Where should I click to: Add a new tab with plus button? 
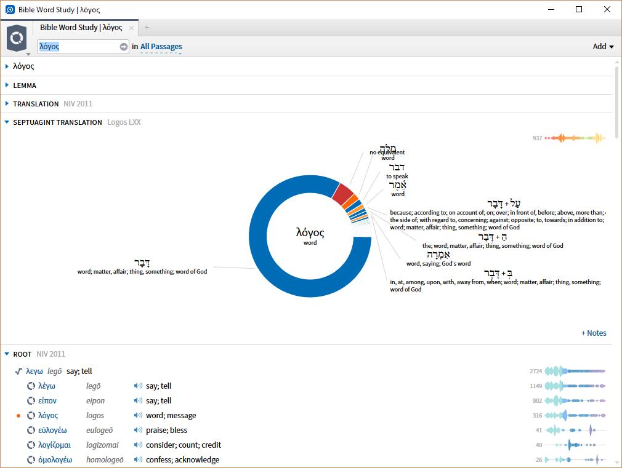point(147,27)
